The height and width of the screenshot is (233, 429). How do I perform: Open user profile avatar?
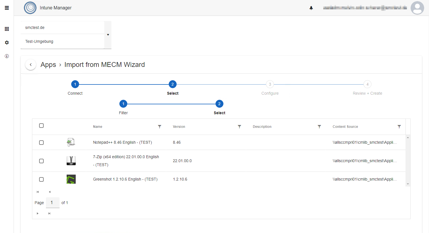(x=417, y=8)
